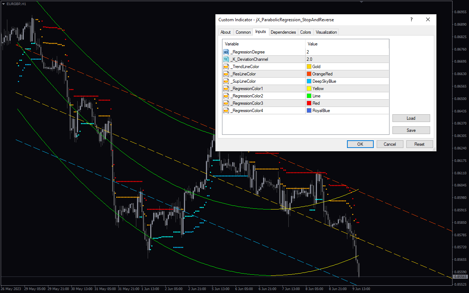Open the Dependencies tab
The height and width of the screenshot is (293, 469).
coord(283,32)
